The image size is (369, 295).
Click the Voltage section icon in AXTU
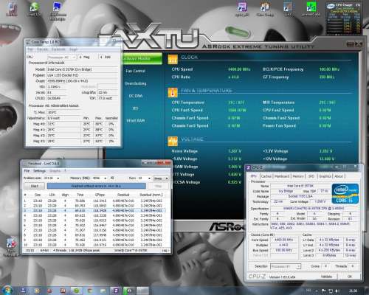173,141
